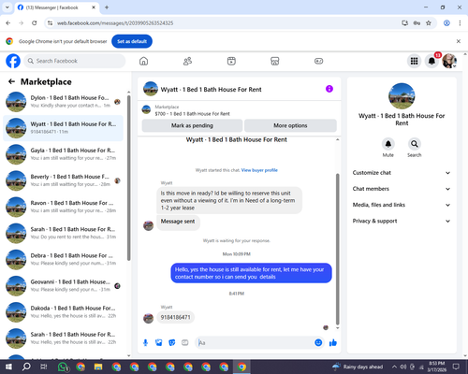Search in conversation magnifier icon
Image resolution: width=468 pixels, height=374 pixels.
point(415,144)
